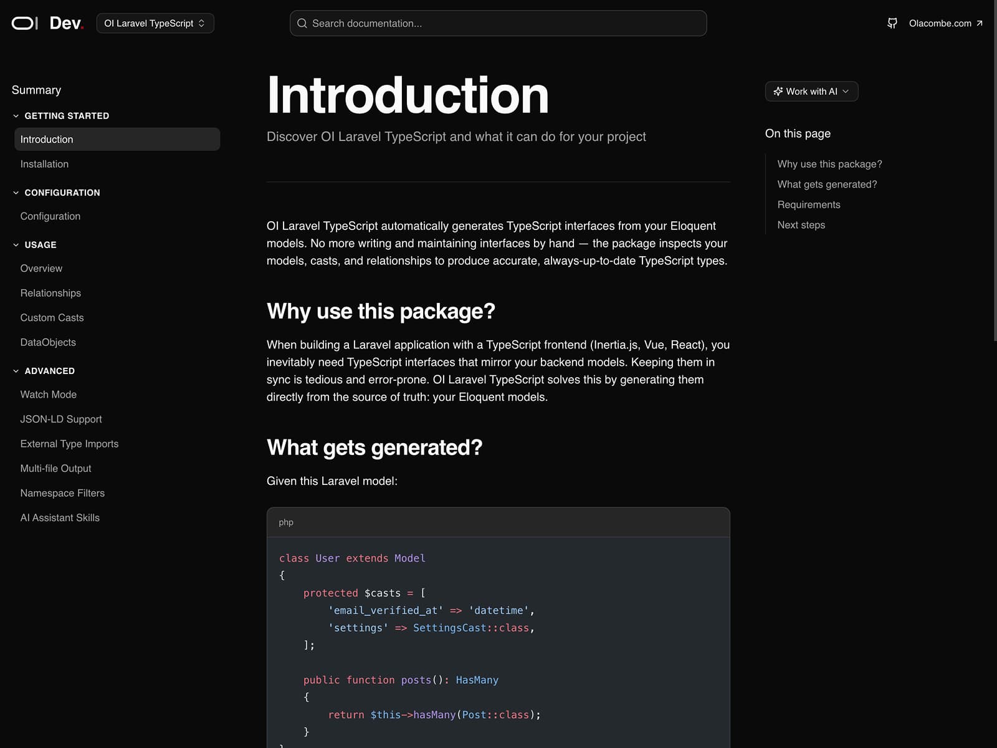Click the OI Dev logo icon
Image resolution: width=997 pixels, height=748 pixels.
[x=25, y=23]
